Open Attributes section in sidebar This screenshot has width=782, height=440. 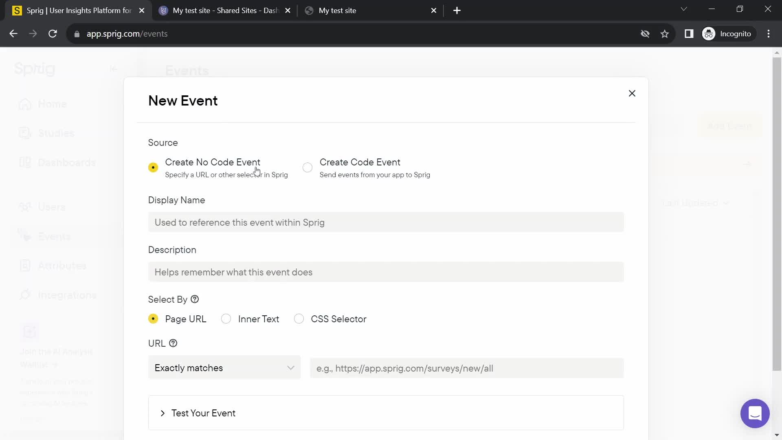[62, 265]
